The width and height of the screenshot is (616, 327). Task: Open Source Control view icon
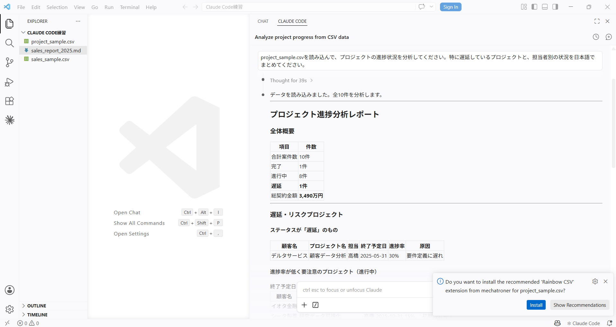pos(10,62)
